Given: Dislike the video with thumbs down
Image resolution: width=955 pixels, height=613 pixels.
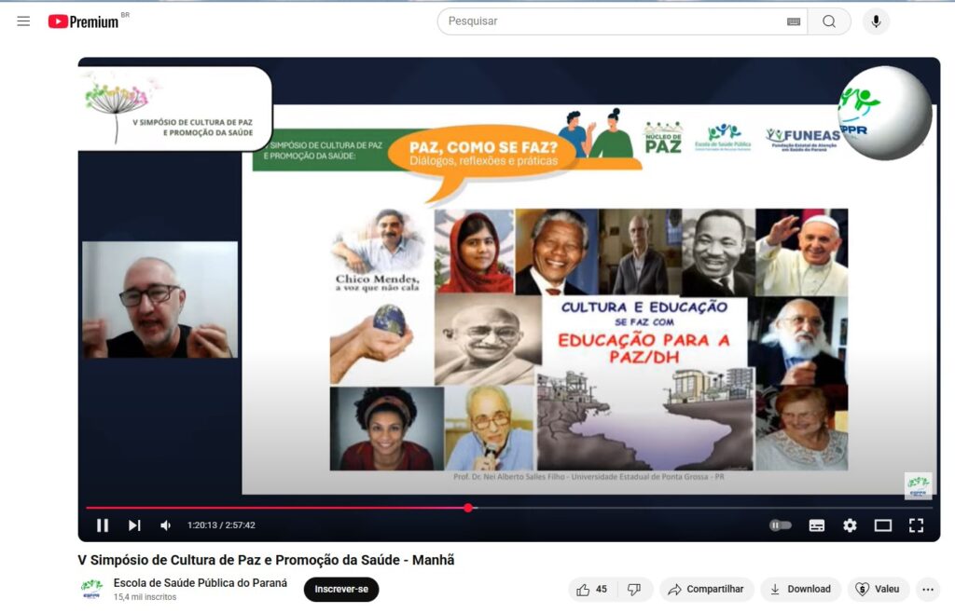Looking at the screenshot, I should point(634,589).
